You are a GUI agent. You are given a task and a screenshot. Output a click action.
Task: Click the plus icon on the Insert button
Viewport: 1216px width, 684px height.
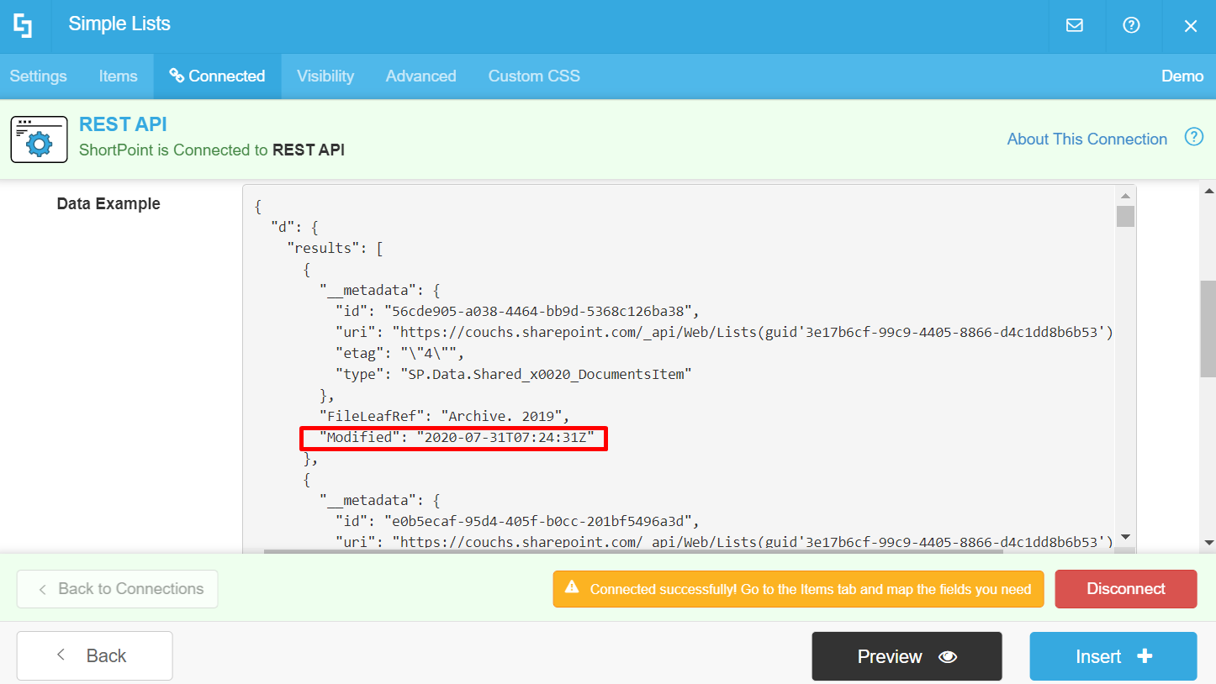(1145, 656)
